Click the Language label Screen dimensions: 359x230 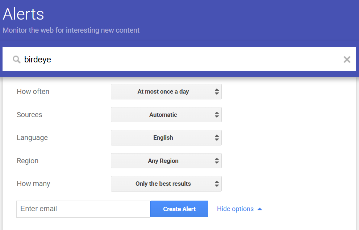click(x=32, y=137)
